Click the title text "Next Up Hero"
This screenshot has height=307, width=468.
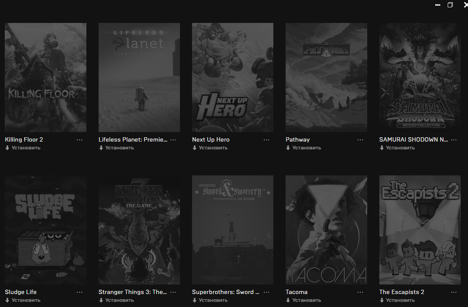pos(211,139)
